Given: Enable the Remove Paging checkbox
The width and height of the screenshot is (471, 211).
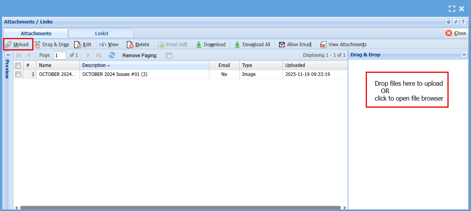Looking at the screenshot, I should [x=169, y=55].
